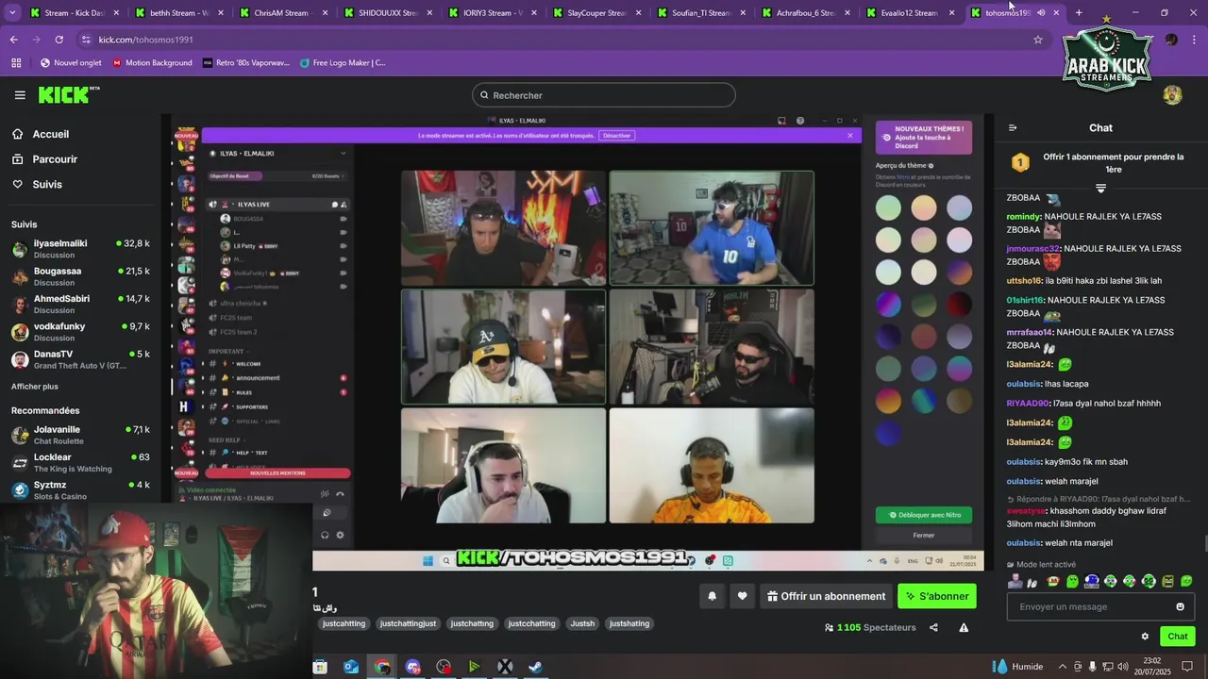Open Outlook from Windows taskbar
The width and height of the screenshot is (1208, 679).
tap(351, 667)
